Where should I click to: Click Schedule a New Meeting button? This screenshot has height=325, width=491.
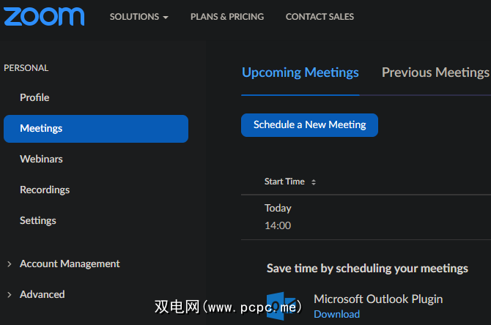pyautogui.click(x=309, y=125)
